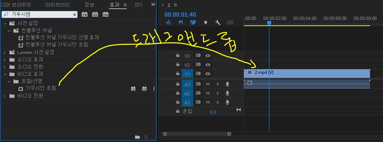The height and width of the screenshot is (142, 383).
Task: Select the V2 track target
Action: tap(187, 65)
